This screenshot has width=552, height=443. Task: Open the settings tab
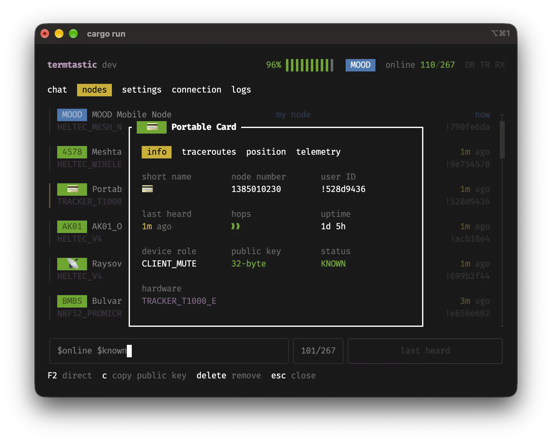tap(142, 90)
